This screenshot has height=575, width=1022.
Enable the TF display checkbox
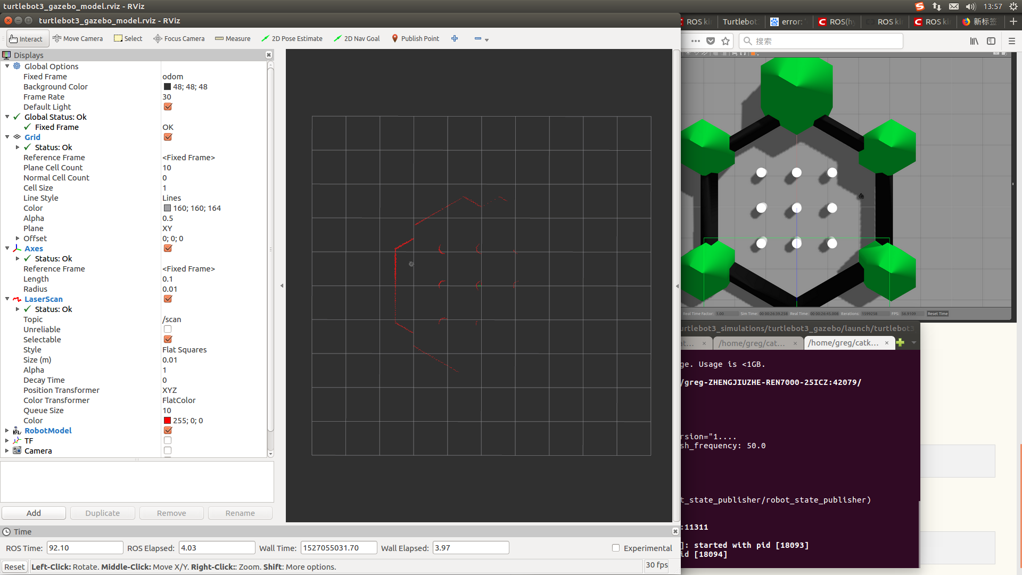coord(168,440)
